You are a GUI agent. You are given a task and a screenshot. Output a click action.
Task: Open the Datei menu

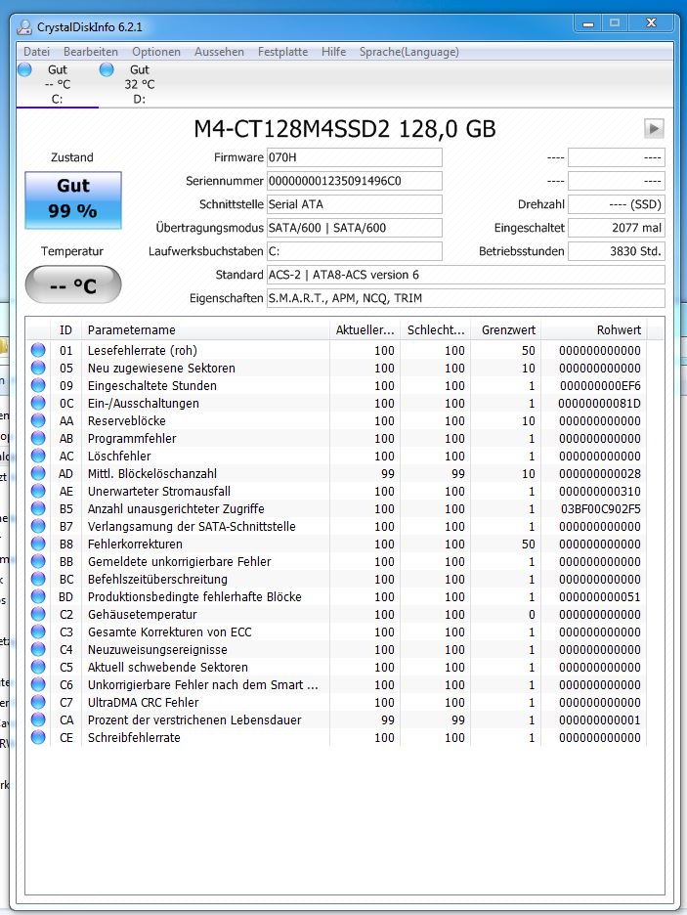tap(36, 52)
